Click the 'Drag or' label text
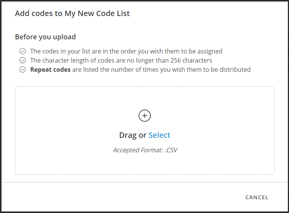Screen dimensions: 289x213 [x=133, y=135]
